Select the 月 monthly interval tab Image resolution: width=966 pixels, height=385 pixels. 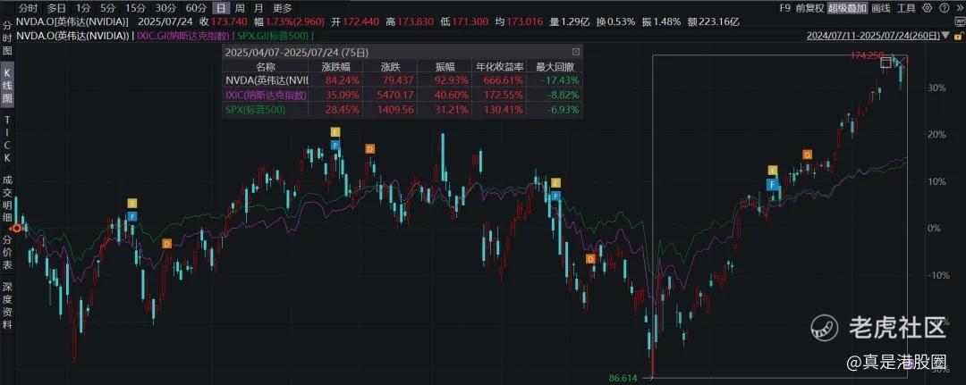(258, 8)
